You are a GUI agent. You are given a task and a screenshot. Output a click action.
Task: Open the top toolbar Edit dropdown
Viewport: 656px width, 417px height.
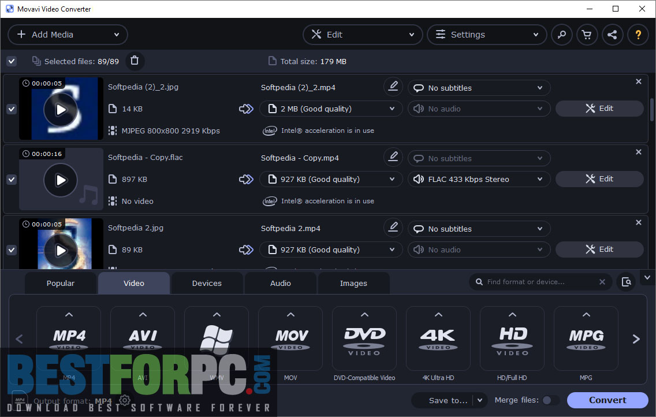[x=363, y=35]
